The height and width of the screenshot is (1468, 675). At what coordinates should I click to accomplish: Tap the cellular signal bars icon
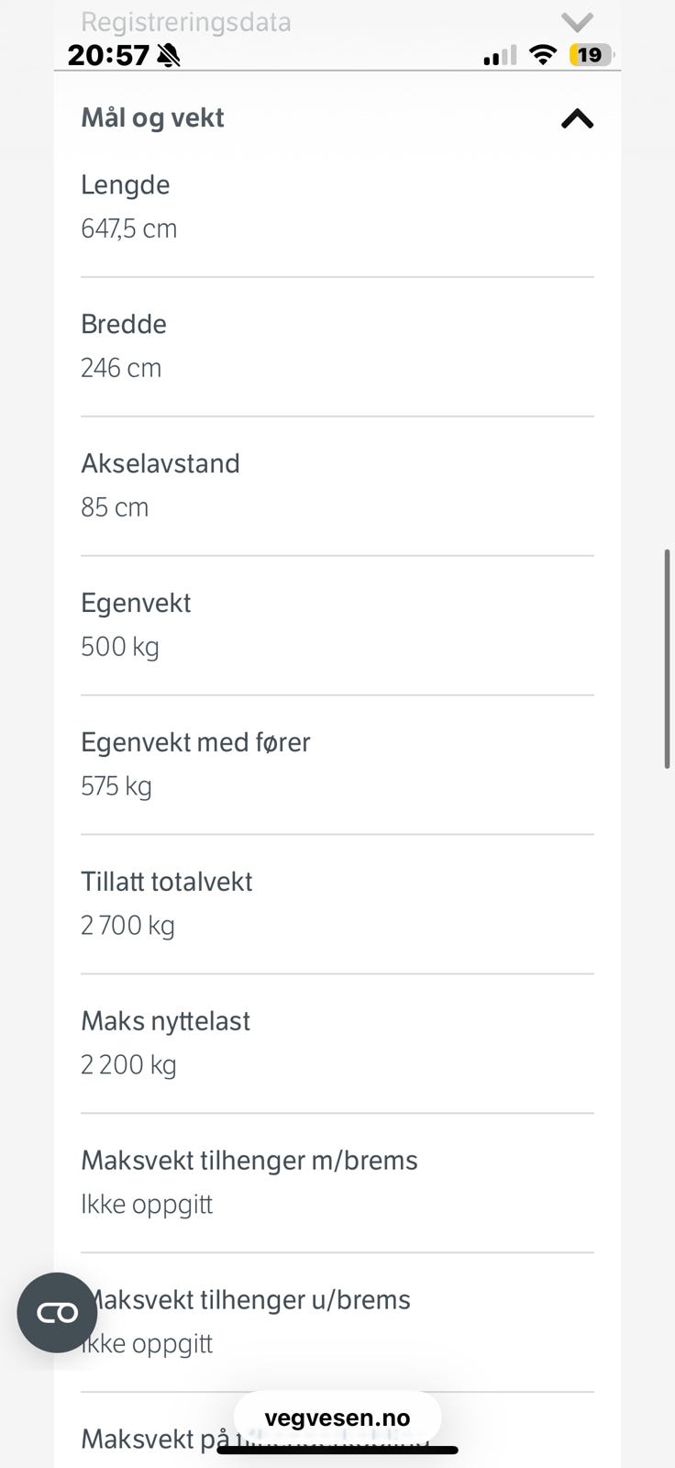pyautogui.click(x=500, y=56)
